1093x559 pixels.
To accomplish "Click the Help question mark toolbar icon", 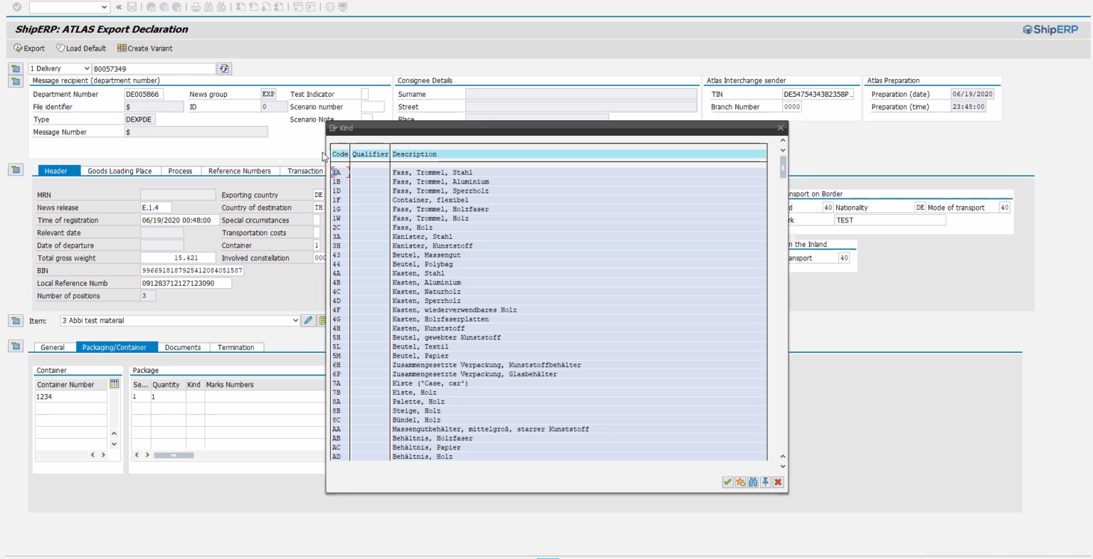I will click(x=330, y=7).
